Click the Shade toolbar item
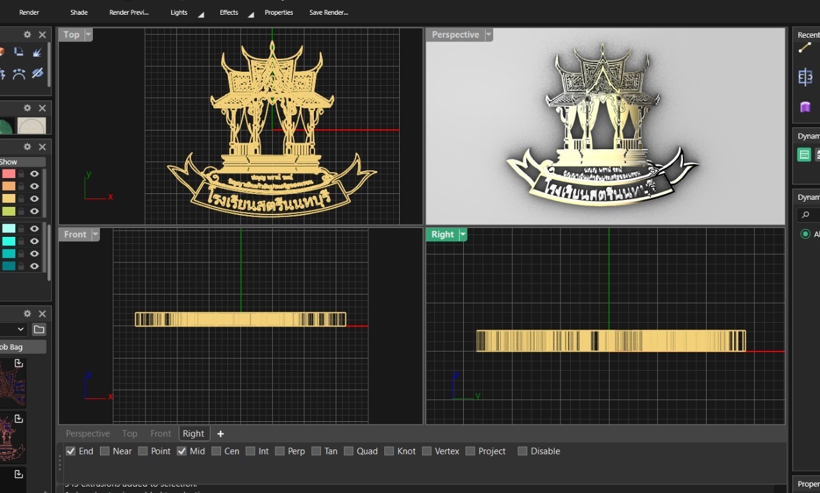Screen dimensions: 820x493 [x=79, y=12]
